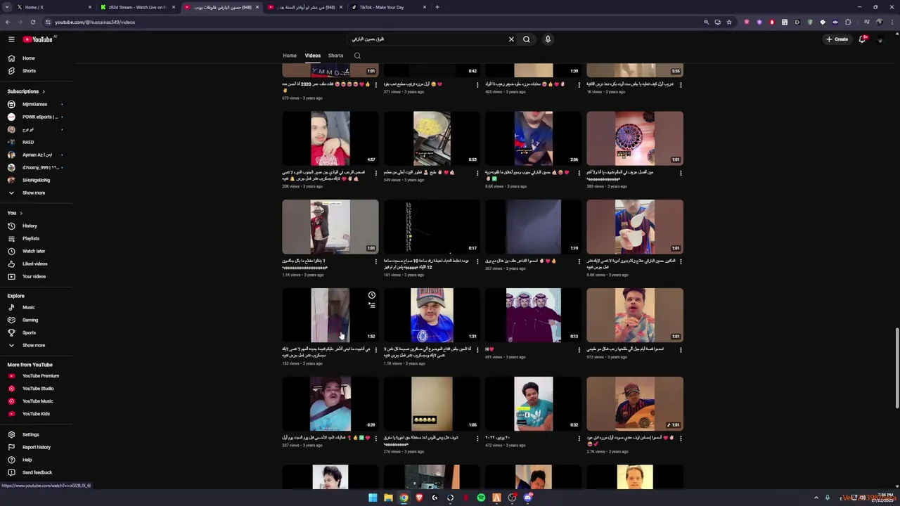The height and width of the screenshot is (506, 900).
Task: Click the Create button
Action: [837, 39]
